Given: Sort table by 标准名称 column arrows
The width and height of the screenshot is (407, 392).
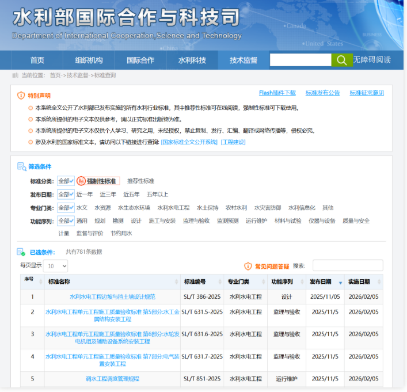Looking at the screenshot, I should 176,282.
